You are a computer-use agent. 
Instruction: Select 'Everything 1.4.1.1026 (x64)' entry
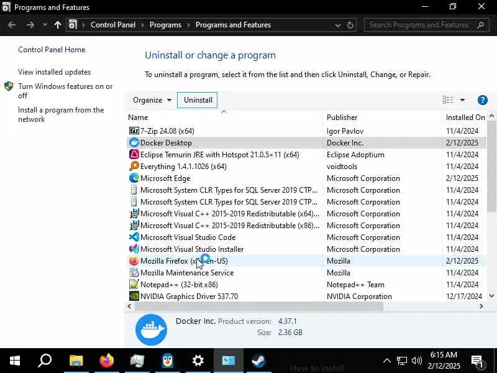183,167
